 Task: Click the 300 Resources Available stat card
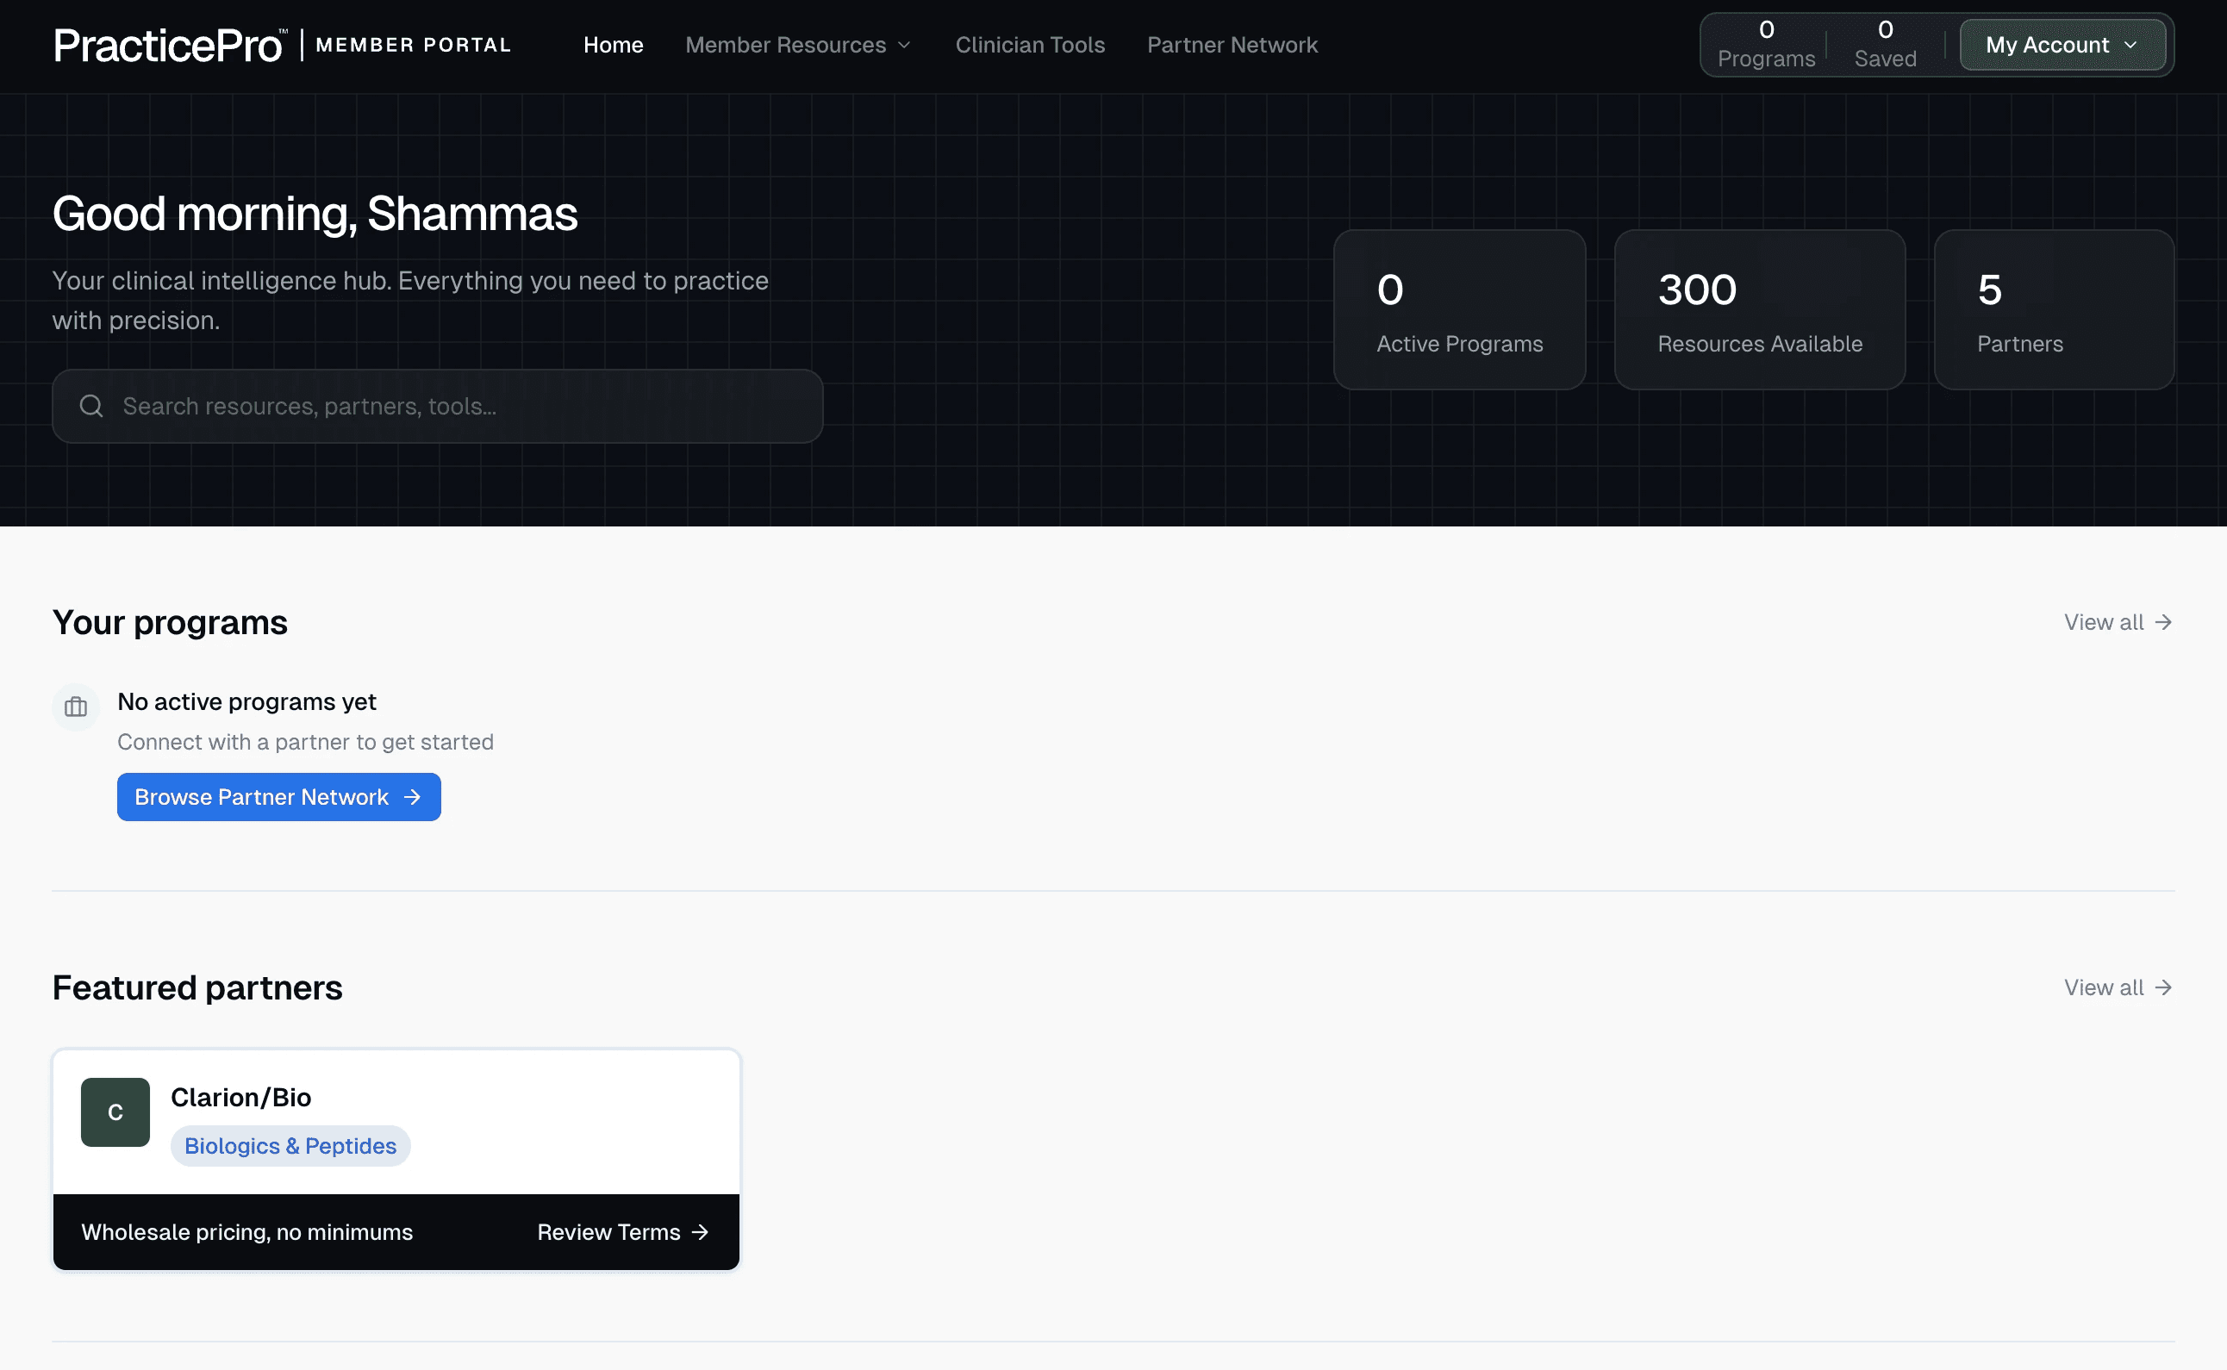[1760, 310]
